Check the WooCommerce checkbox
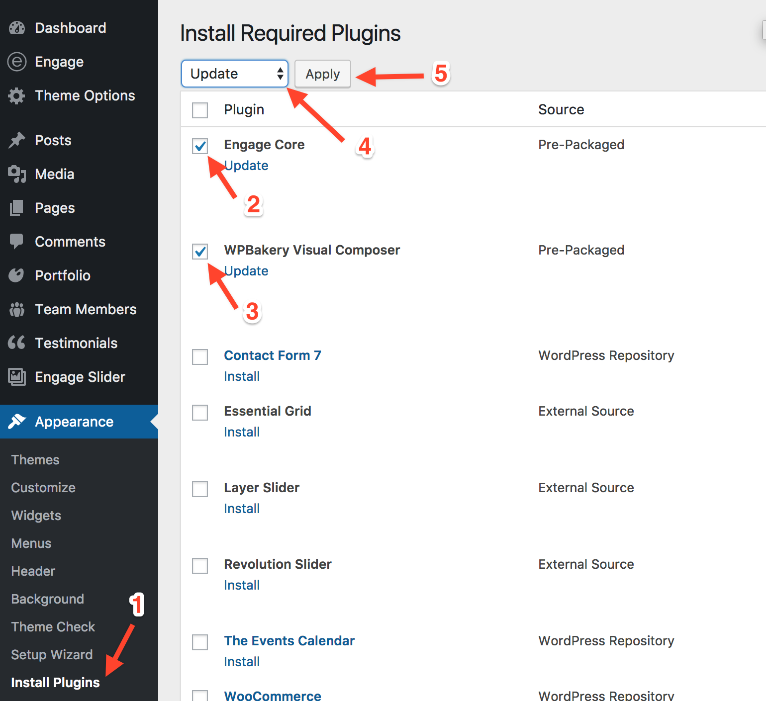Screen dimensions: 766x701 coord(200,696)
